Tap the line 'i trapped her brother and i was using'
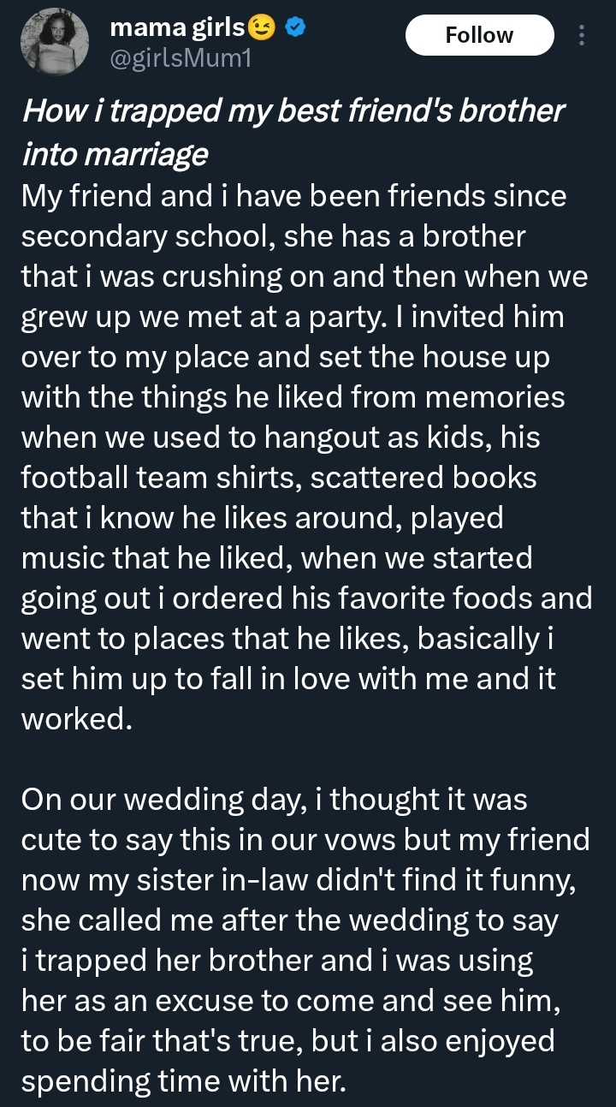616x1107 pixels. point(276,961)
